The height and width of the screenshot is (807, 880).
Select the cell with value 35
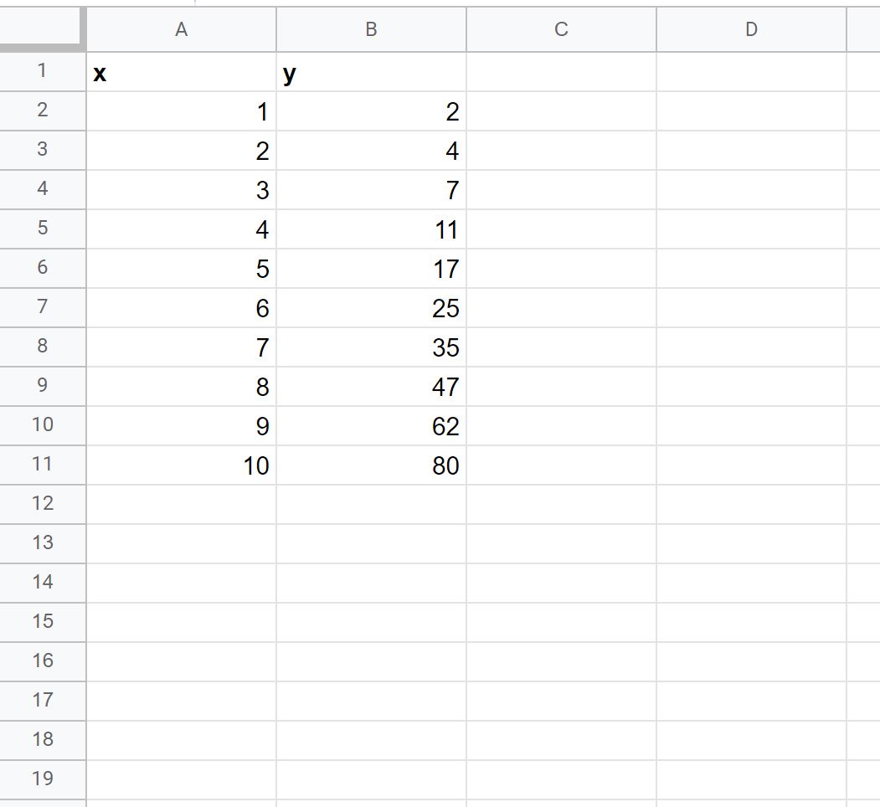coord(370,347)
